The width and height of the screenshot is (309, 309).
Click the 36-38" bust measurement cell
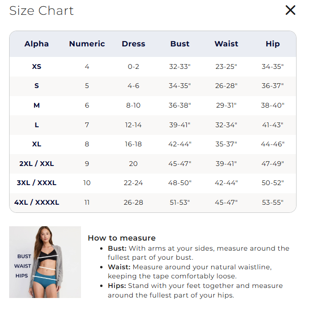coord(180,105)
